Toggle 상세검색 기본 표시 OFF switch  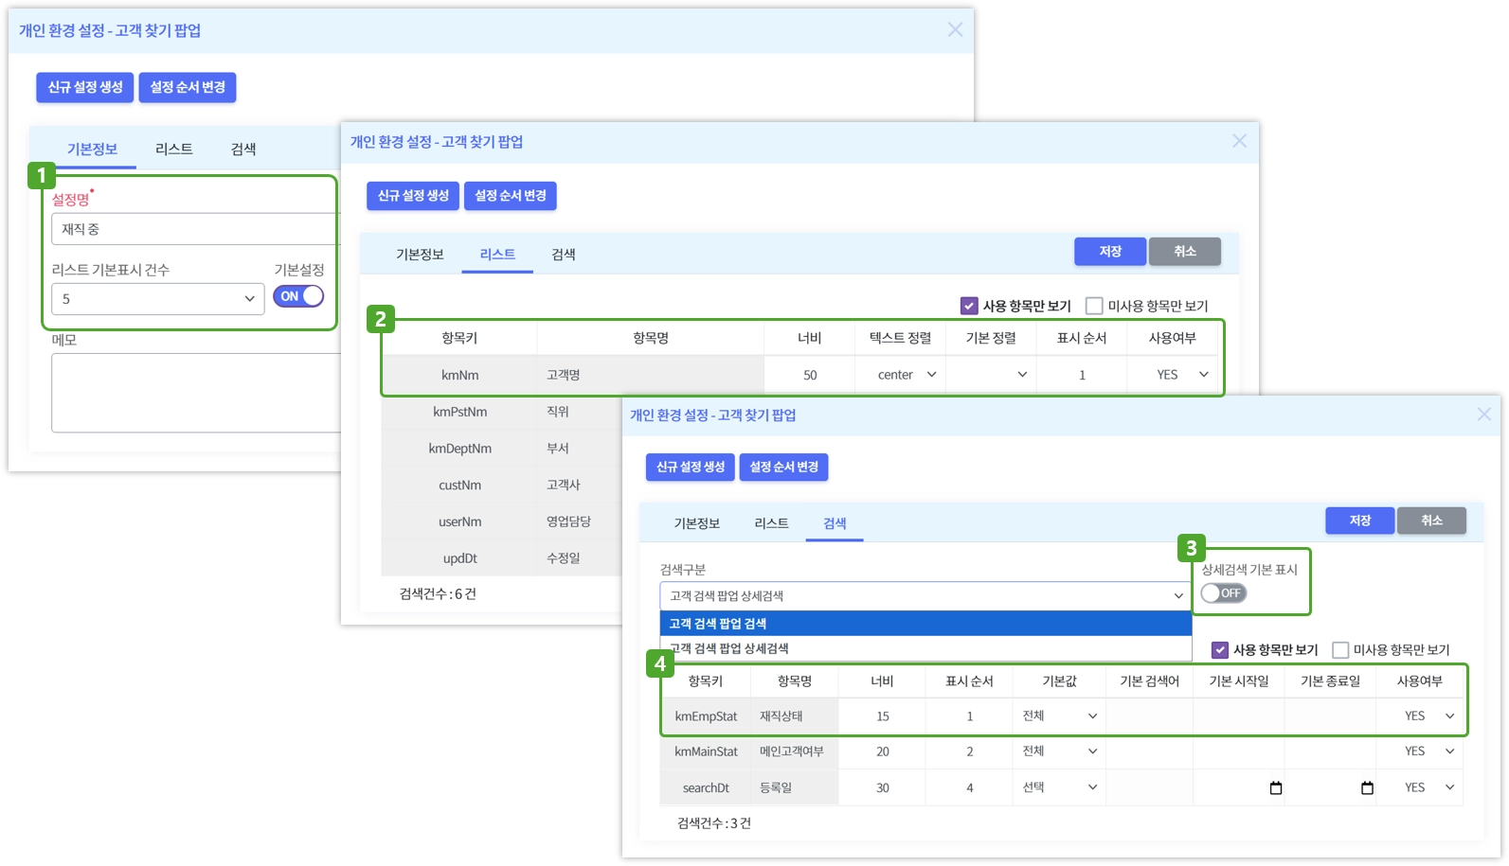[x=1223, y=593]
